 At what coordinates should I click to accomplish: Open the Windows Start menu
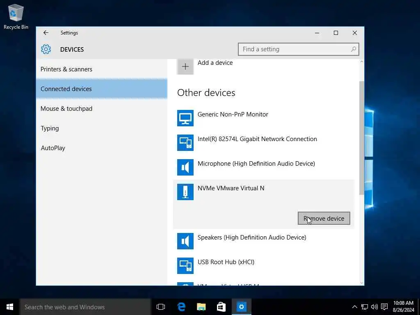pyautogui.click(x=10, y=307)
